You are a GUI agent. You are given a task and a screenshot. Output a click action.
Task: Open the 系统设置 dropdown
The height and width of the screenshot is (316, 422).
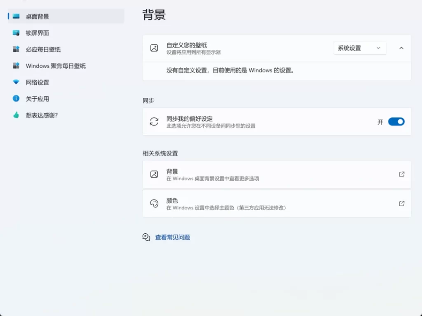pyautogui.click(x=359, y=48)
